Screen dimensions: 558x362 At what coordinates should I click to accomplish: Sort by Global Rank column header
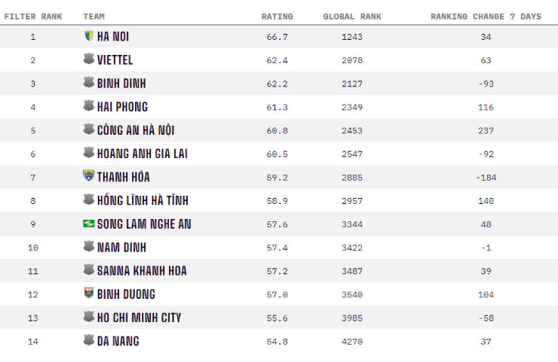click(352, 17)
